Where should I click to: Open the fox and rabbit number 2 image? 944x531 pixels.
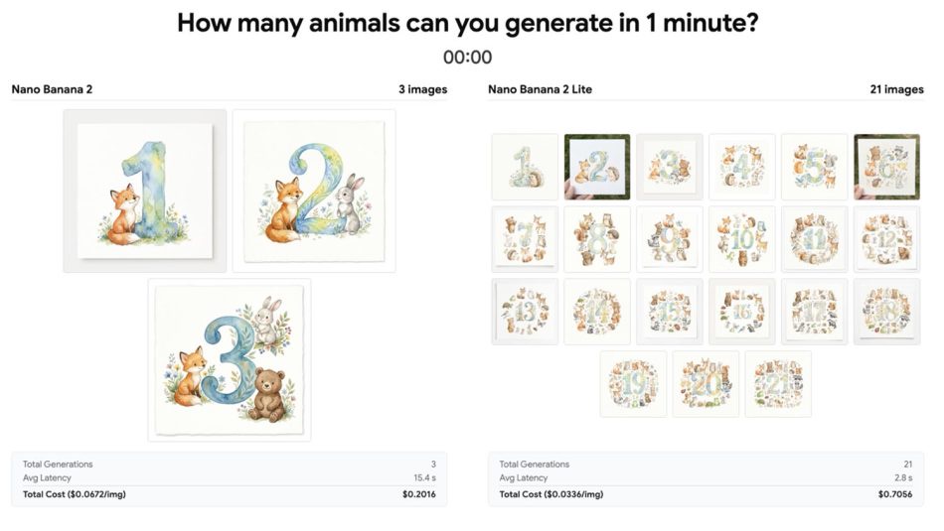click(314, 191)
